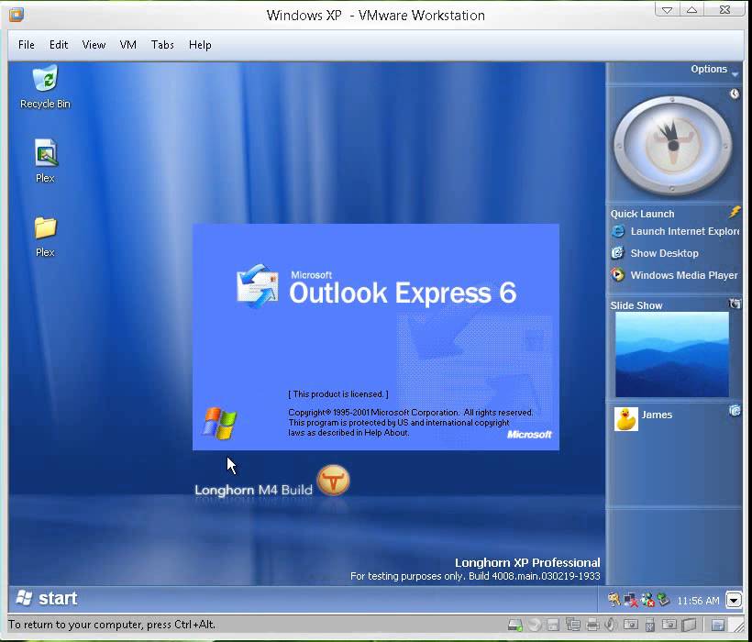Click the James rubber duck avatar

[x=625, y=418]
